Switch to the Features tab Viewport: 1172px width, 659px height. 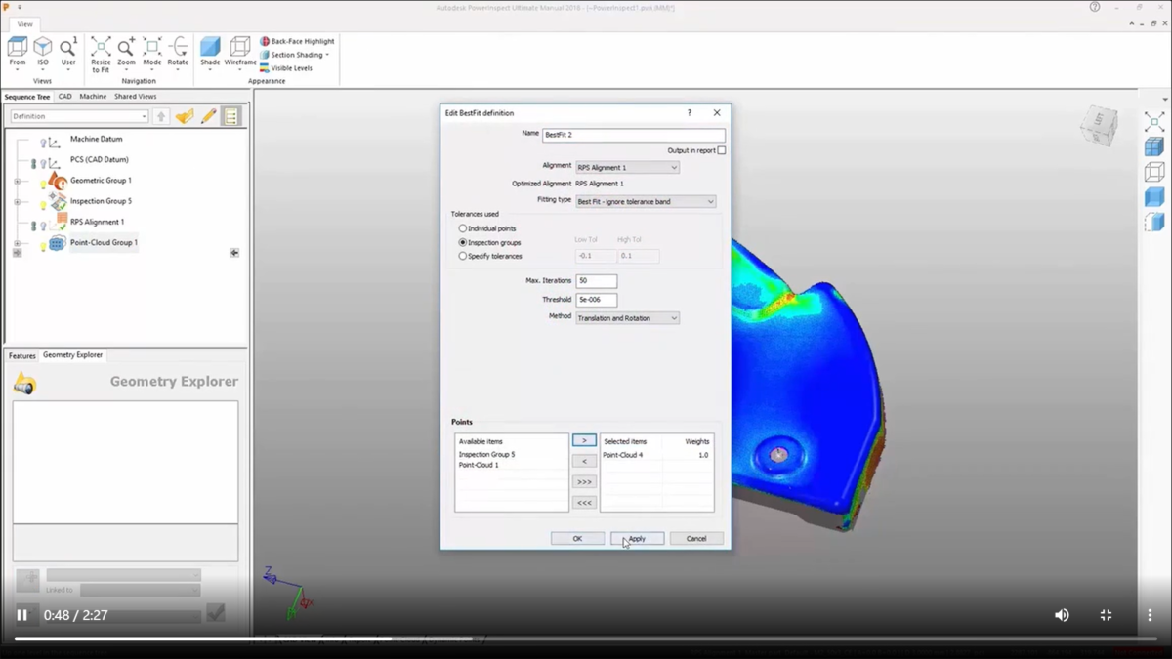click(21, 356)
